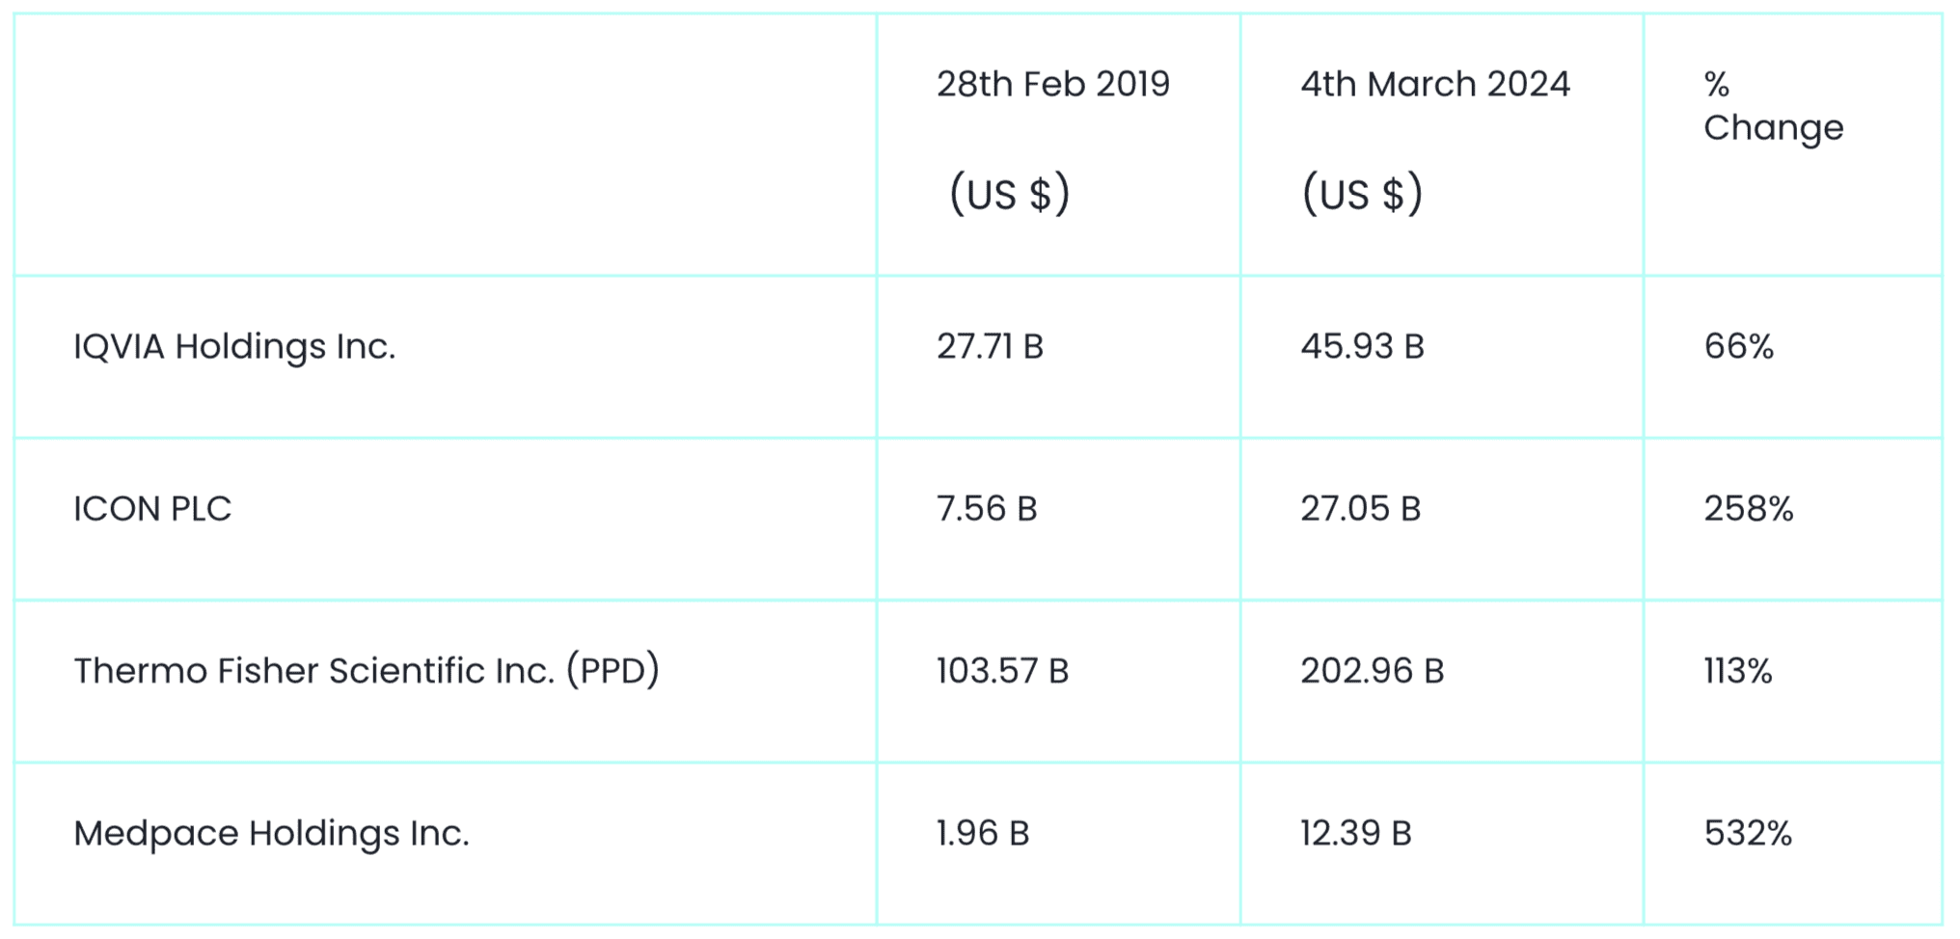Click IQVIA's 66% change cell

coord(1738,347)
